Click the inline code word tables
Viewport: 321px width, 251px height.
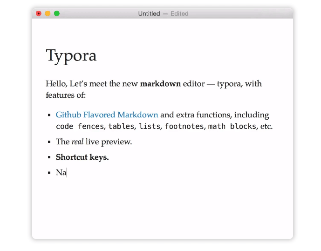[x=121, y=126]
